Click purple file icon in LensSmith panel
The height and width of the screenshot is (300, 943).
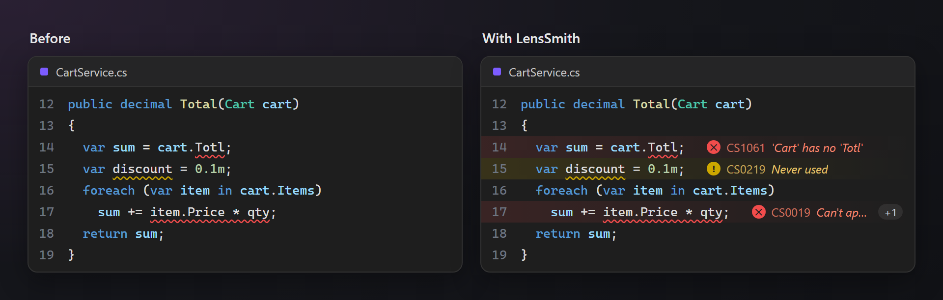(x=497, y=72)
